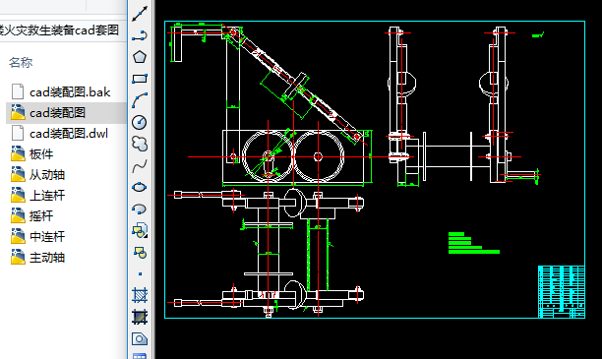The height and width of the screenshot is (359, 602).
Task: Select the Spline tool
Action: (x=140, y=166)
